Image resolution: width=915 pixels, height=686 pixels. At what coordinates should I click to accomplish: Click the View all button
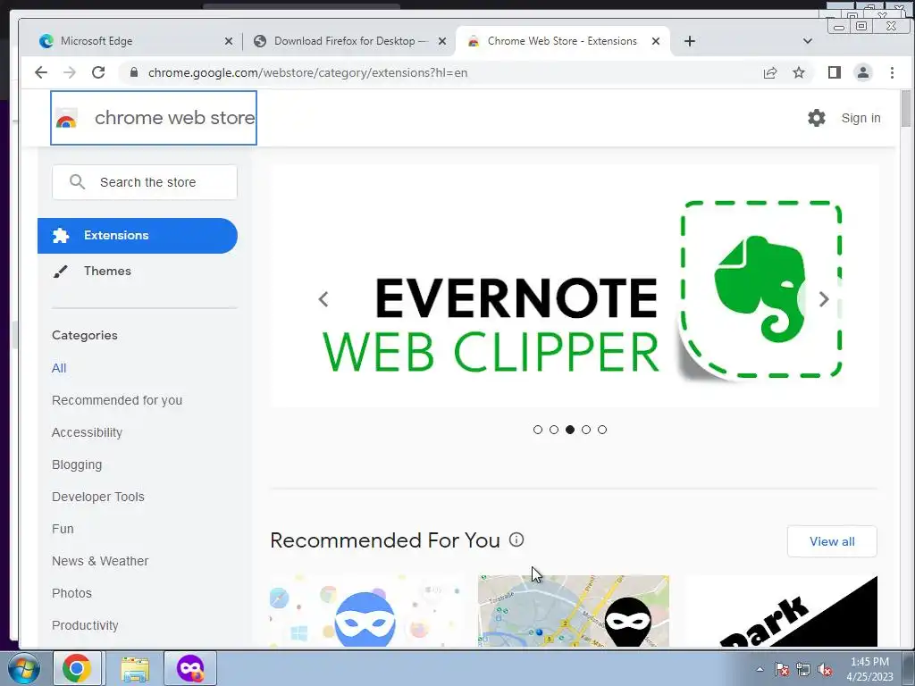tap(832, 541)
